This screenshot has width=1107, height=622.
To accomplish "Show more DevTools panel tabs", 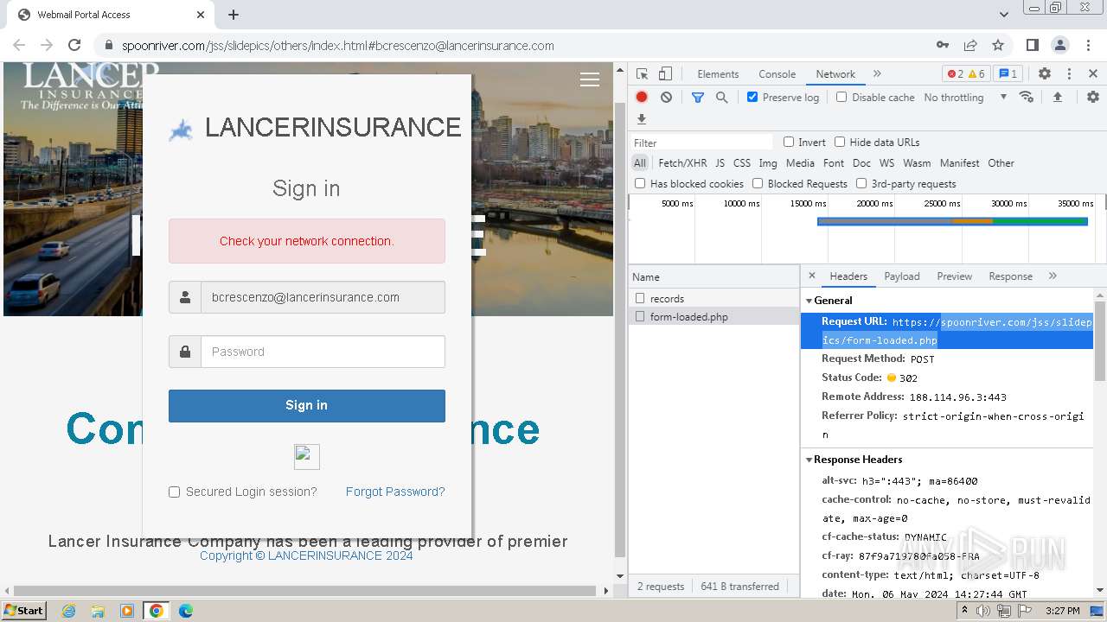I will pos(877,74).
